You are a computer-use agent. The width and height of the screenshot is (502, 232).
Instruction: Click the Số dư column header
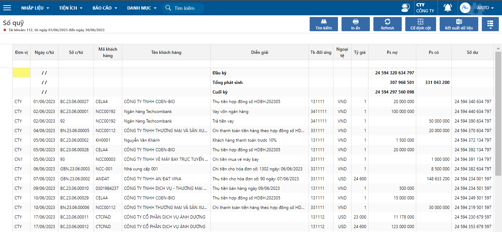[472, 52]
